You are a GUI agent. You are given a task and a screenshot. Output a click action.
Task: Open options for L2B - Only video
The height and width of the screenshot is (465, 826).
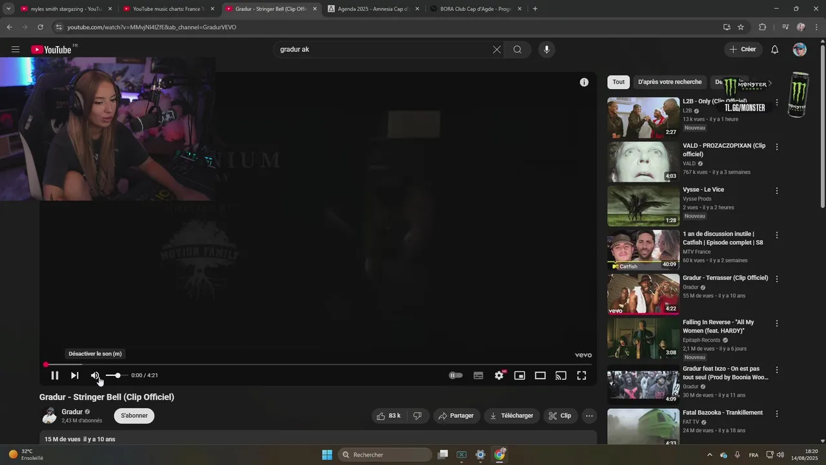[777, 102]
